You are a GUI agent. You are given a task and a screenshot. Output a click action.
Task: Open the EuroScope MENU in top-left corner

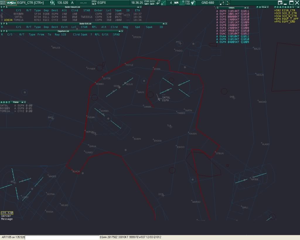tap(2, 3)
